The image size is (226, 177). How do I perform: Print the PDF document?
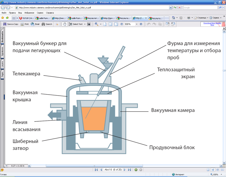click(24, 24)
